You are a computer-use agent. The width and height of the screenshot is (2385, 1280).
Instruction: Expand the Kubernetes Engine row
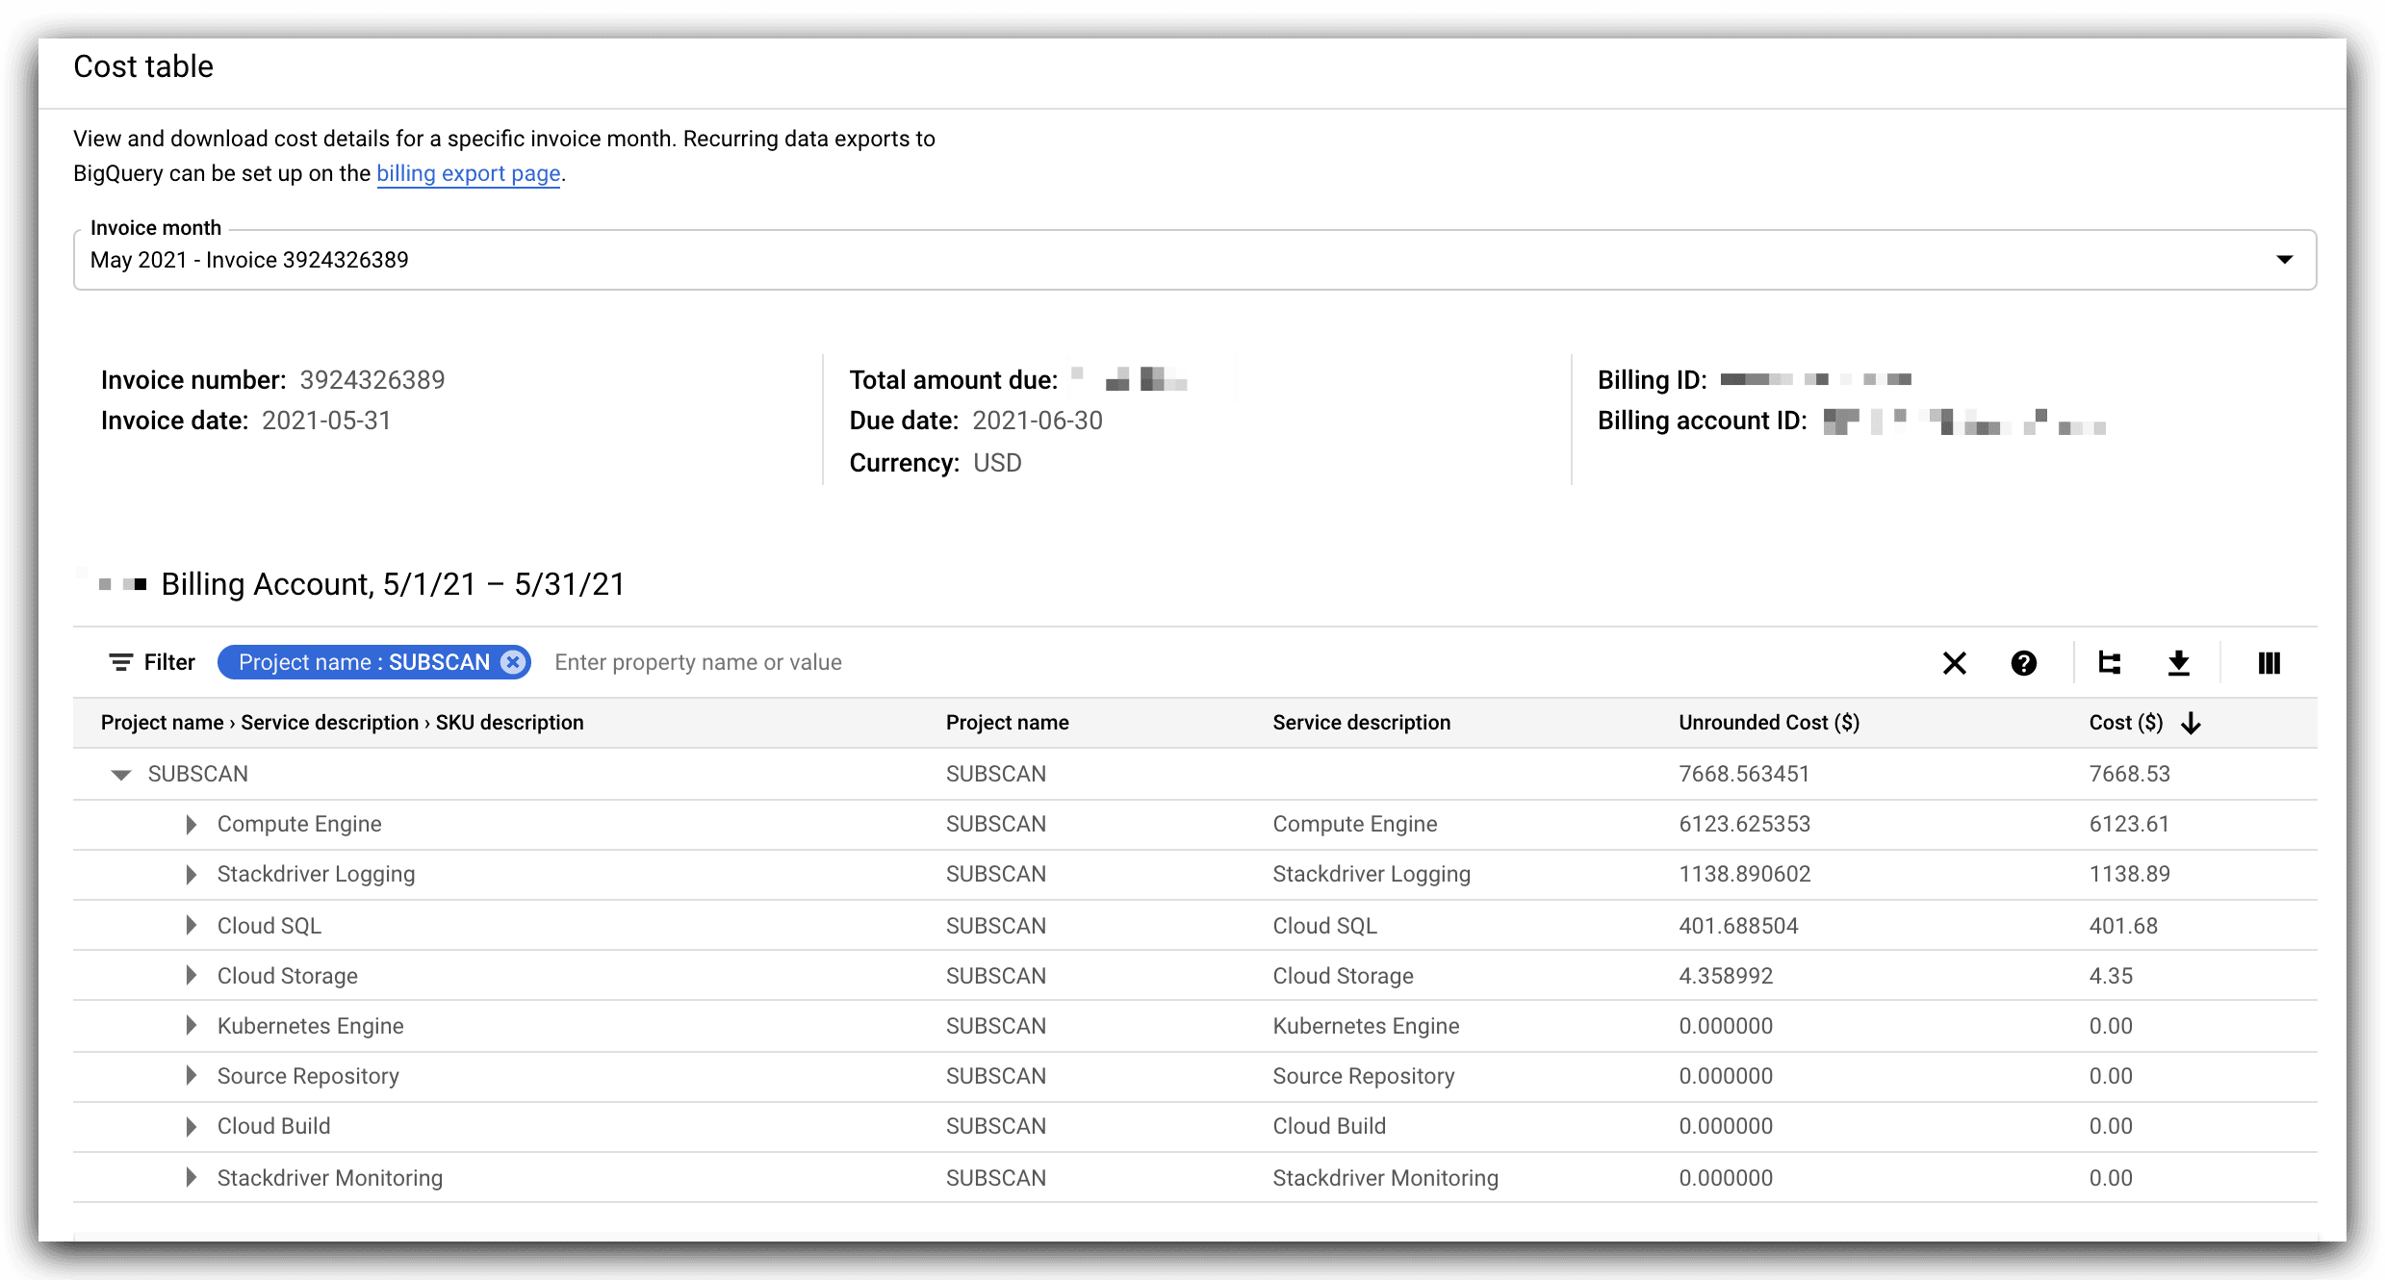[191, 1026]
